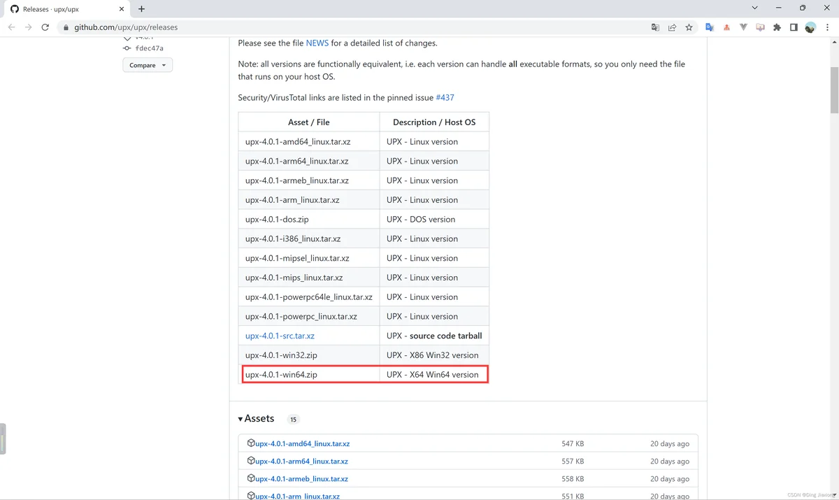Click the page vertical scrollbar thumb

coord(834,90)
